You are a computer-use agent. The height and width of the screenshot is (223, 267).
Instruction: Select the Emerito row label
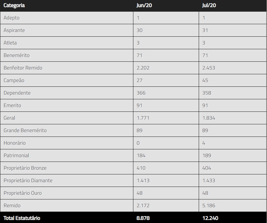tap(13, 105)
